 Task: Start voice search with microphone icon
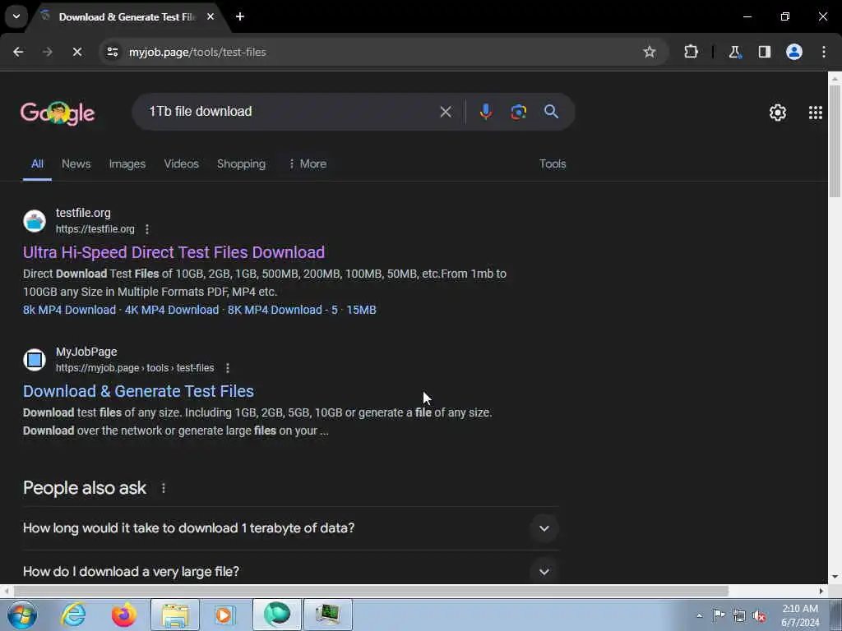tap(485, 112)
